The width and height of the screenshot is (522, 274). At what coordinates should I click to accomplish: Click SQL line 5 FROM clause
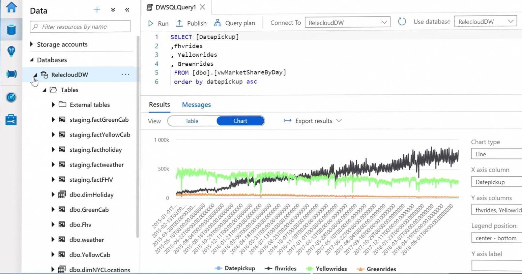click(230, 72)
